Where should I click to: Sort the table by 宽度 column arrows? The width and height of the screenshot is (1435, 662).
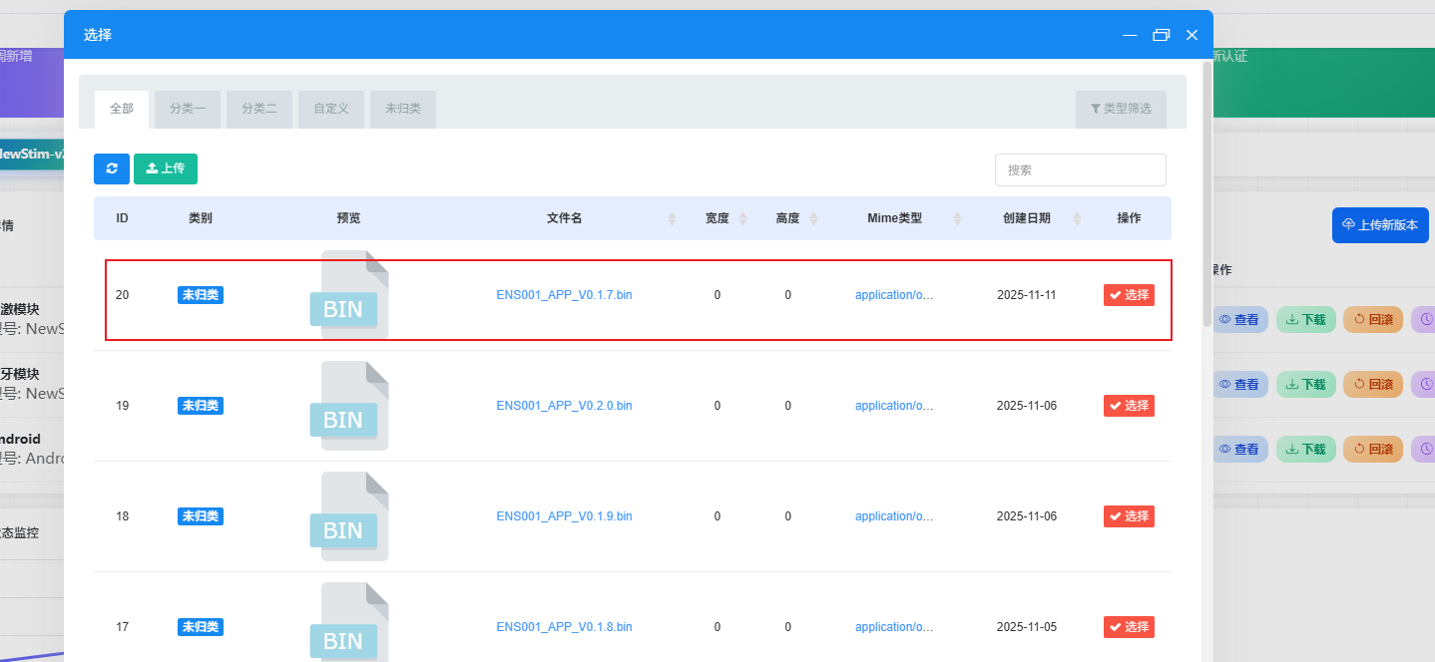tap(742, 218)
